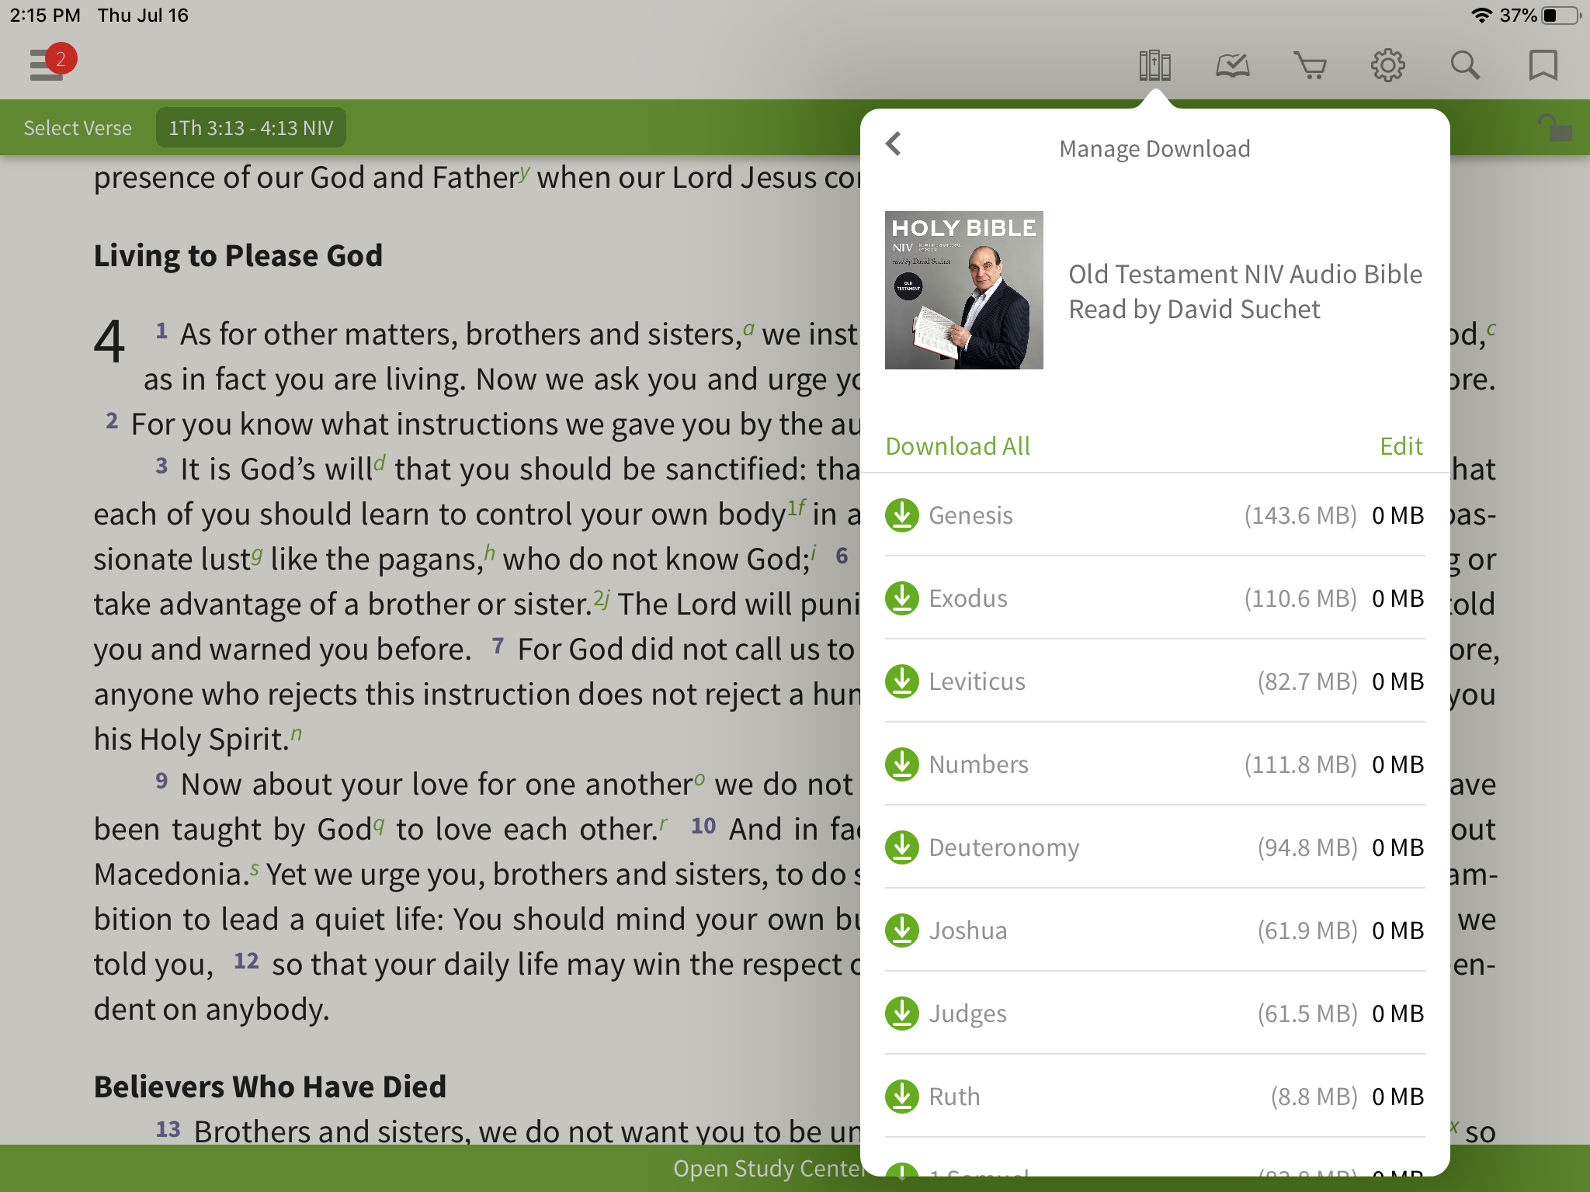
Task: Tap the Exodus size (110.6 MB)
Action: coord(1300,598)
